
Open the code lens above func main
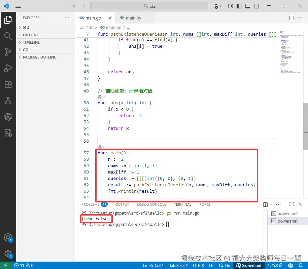(101, 147)
